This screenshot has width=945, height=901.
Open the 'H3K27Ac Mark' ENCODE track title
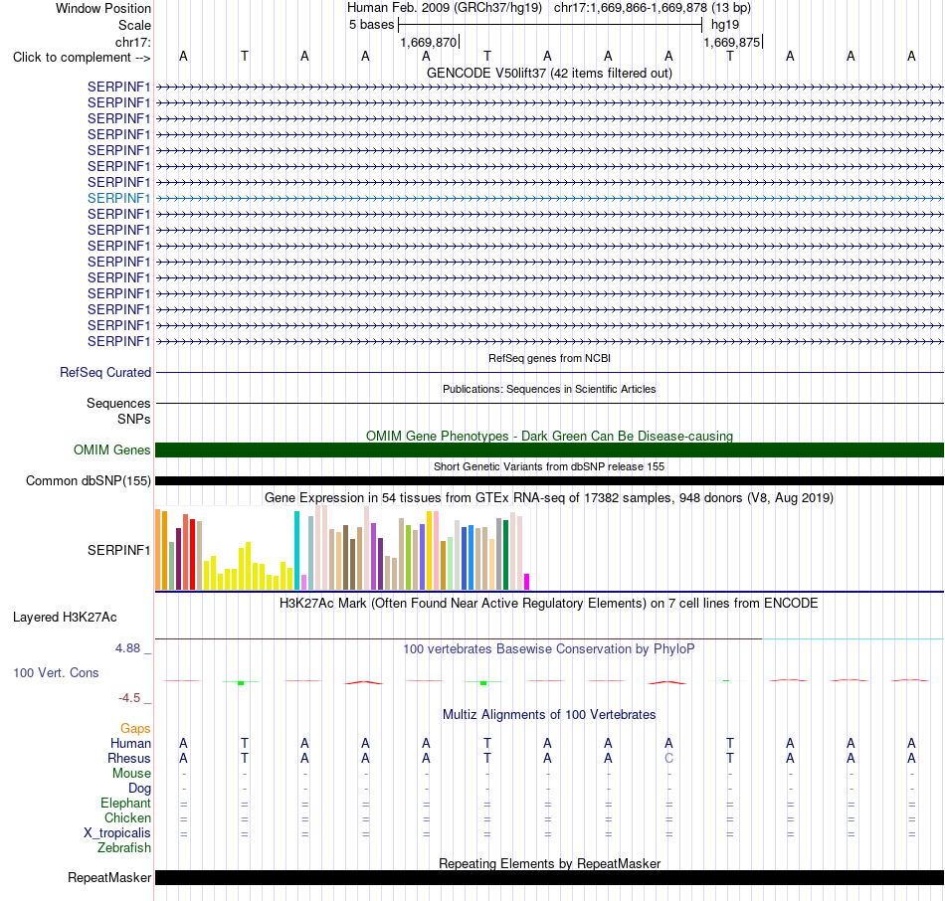click(x=549, y=604)
